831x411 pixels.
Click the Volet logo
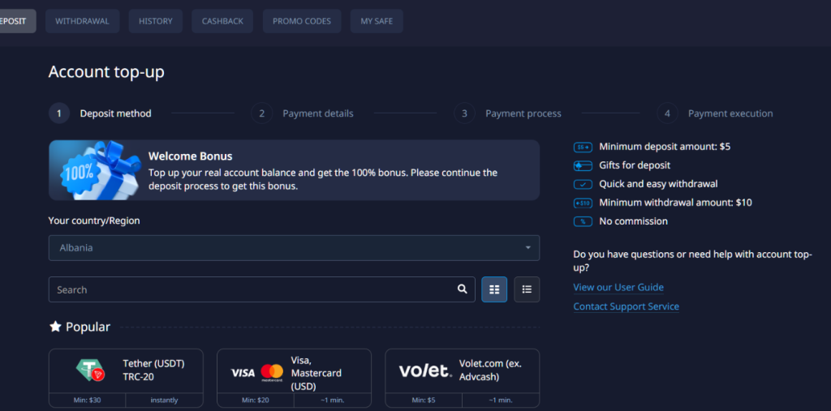coord(425,370)
